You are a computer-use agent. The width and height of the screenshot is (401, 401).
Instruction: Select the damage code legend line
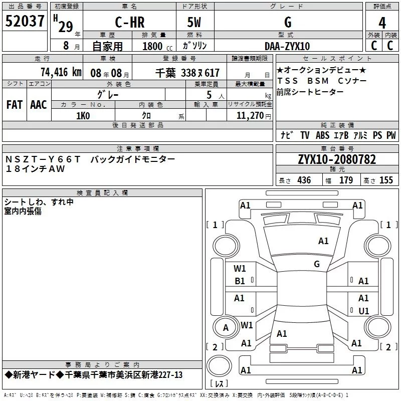(176, 395)
